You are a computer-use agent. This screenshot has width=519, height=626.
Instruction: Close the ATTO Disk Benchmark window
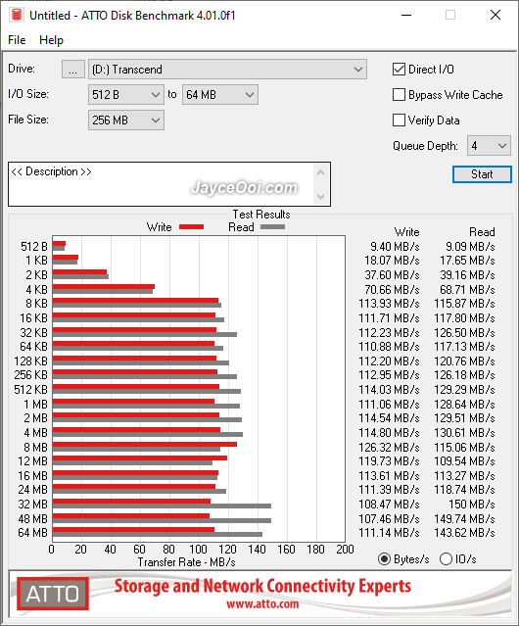coord(495,15)
